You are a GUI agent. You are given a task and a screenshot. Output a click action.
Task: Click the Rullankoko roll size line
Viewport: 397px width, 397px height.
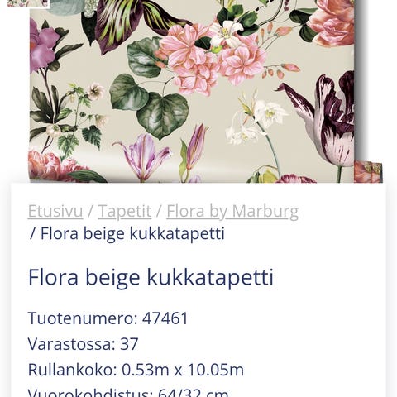pyautogui.click(x=136, y=370)
